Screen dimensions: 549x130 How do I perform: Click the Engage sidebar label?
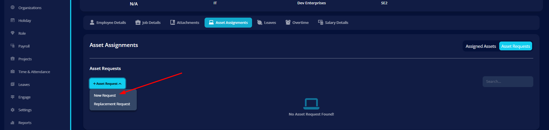(x=24, y=97)
